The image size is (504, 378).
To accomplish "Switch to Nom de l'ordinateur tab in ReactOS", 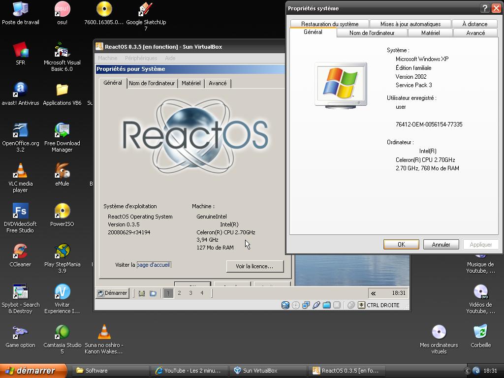I will [152, 84].
